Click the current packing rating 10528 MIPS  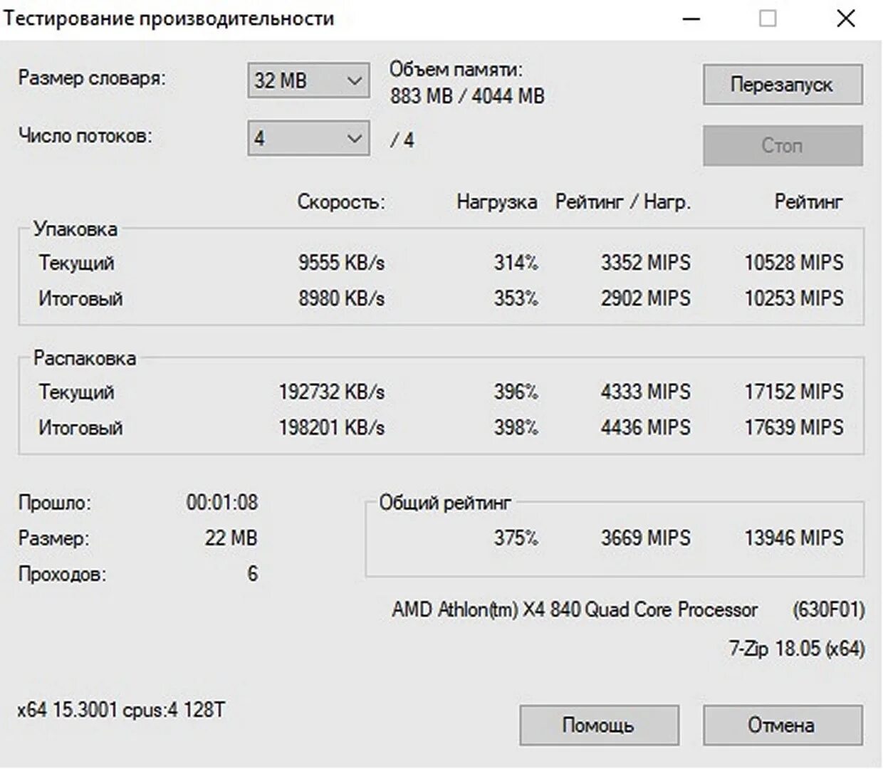click(x=793, y=263)
